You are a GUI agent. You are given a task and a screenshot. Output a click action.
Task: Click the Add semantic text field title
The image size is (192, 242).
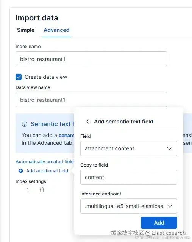[123, 122]
